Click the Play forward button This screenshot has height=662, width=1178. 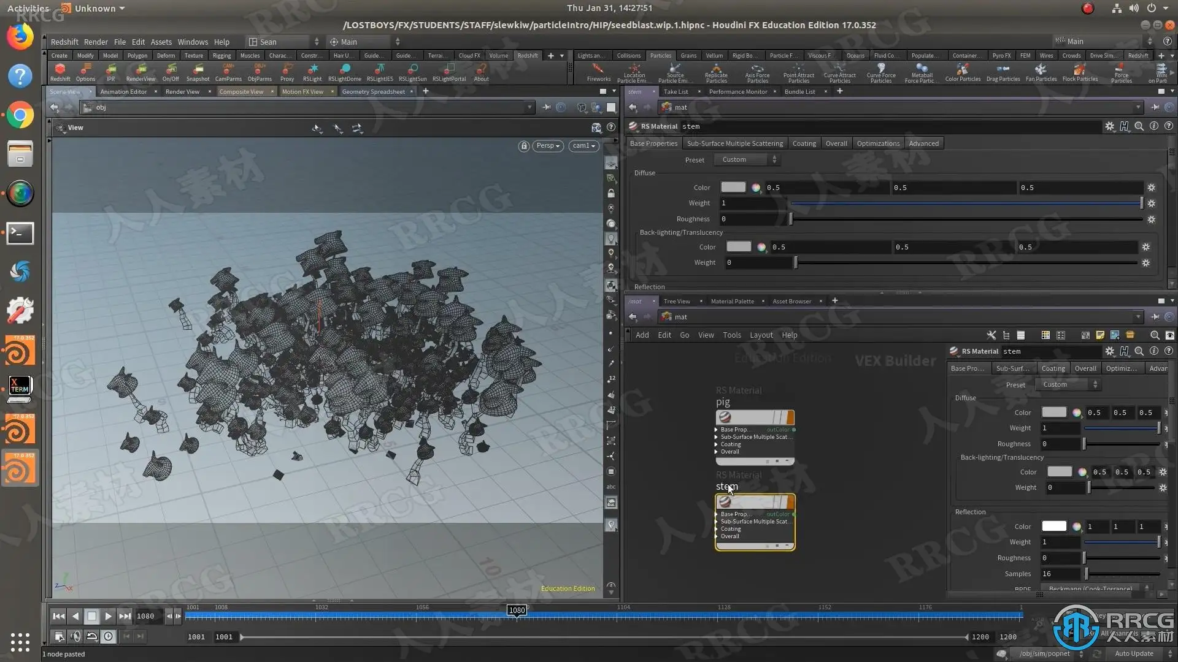point(108,616)
